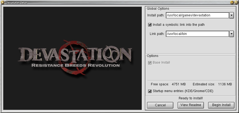Image resolution: width=239 pixels, height=113 pixels.
Task: Minimize the Devastation Setup window
Action: 232,2
